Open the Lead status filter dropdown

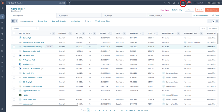(76, 21)
